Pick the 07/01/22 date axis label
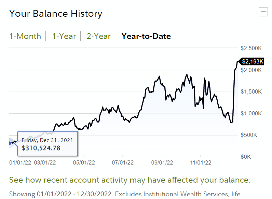272x199 pixels. 123,162
